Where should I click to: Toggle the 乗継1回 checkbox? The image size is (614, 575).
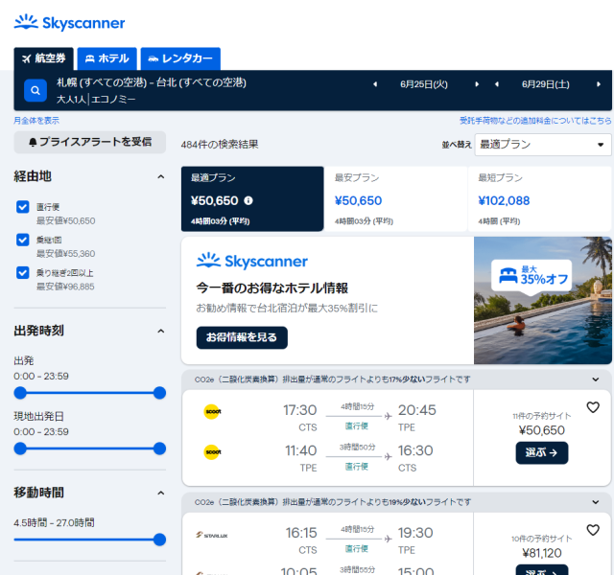[23, 240]
